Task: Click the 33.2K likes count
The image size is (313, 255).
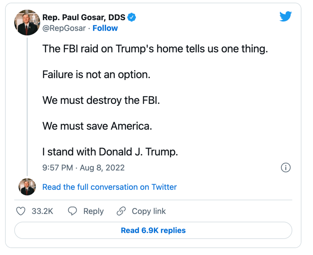Action: click(42, 211)
